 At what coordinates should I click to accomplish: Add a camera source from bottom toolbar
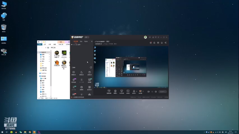pos(115,91)
